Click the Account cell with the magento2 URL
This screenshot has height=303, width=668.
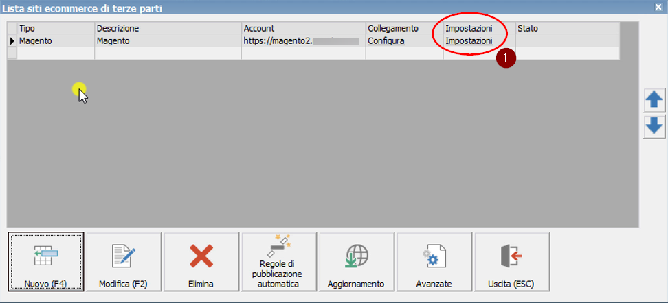pos(302,41)
